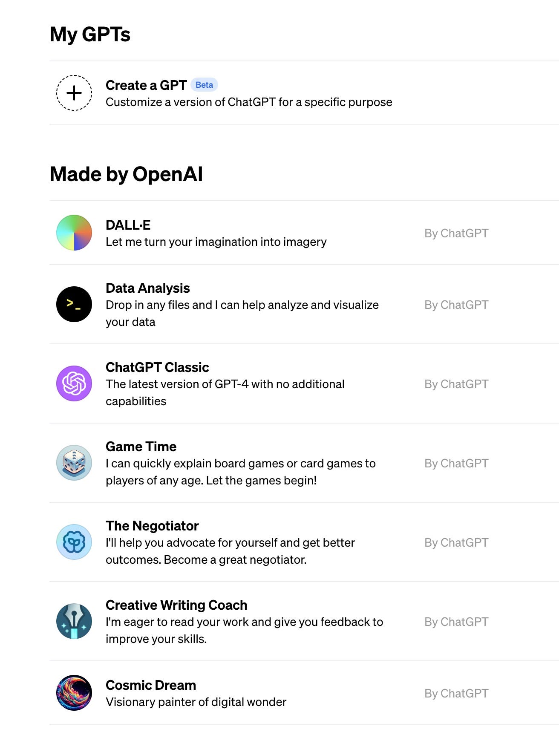
Task: Click the Creative Writing Coach pen icon
Action: 73,622
